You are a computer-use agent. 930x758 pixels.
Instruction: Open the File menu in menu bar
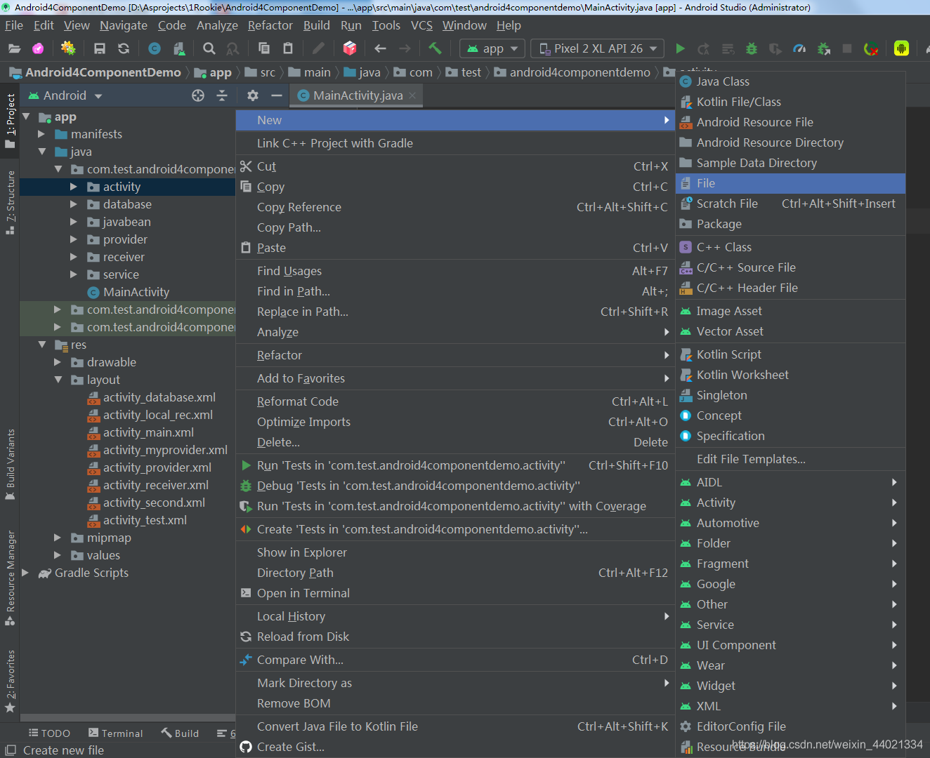pos(14,25)
